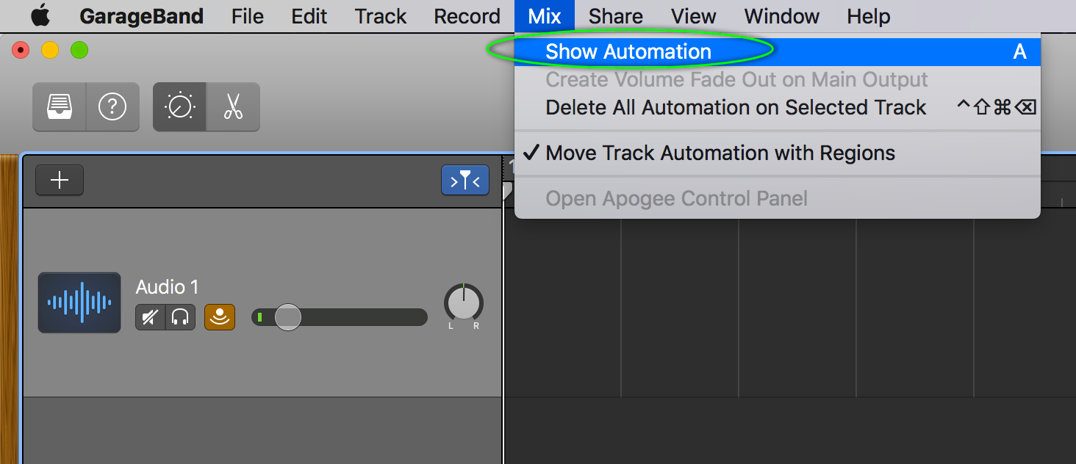Select Delete All Automation on Selected Track
1076x464 pixels.
pyautogui.click(x=736, y=107)
